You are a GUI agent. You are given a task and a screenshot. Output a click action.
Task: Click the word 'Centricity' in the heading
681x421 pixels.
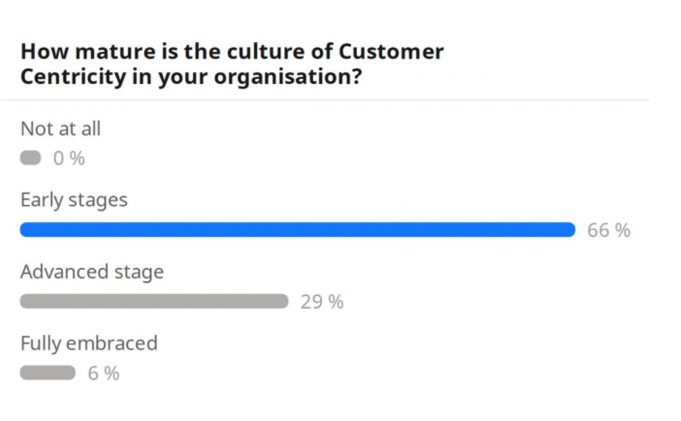point(73,77)
